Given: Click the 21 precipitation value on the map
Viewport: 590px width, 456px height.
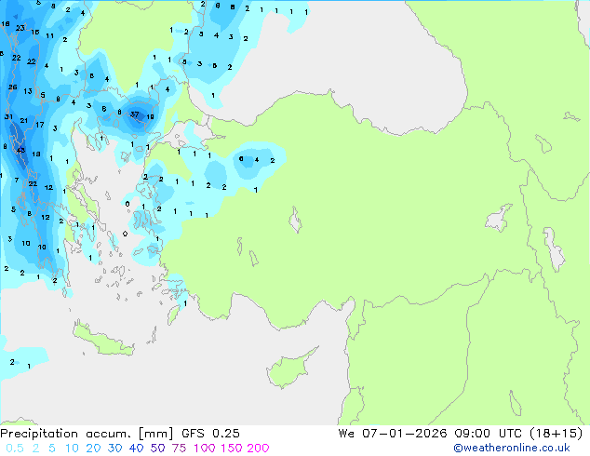Looking at the screenshot, I should (24, 120).
